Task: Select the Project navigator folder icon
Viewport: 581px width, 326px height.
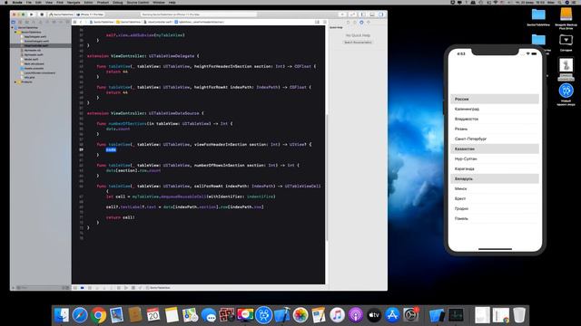Action: (x=14, y=22)
